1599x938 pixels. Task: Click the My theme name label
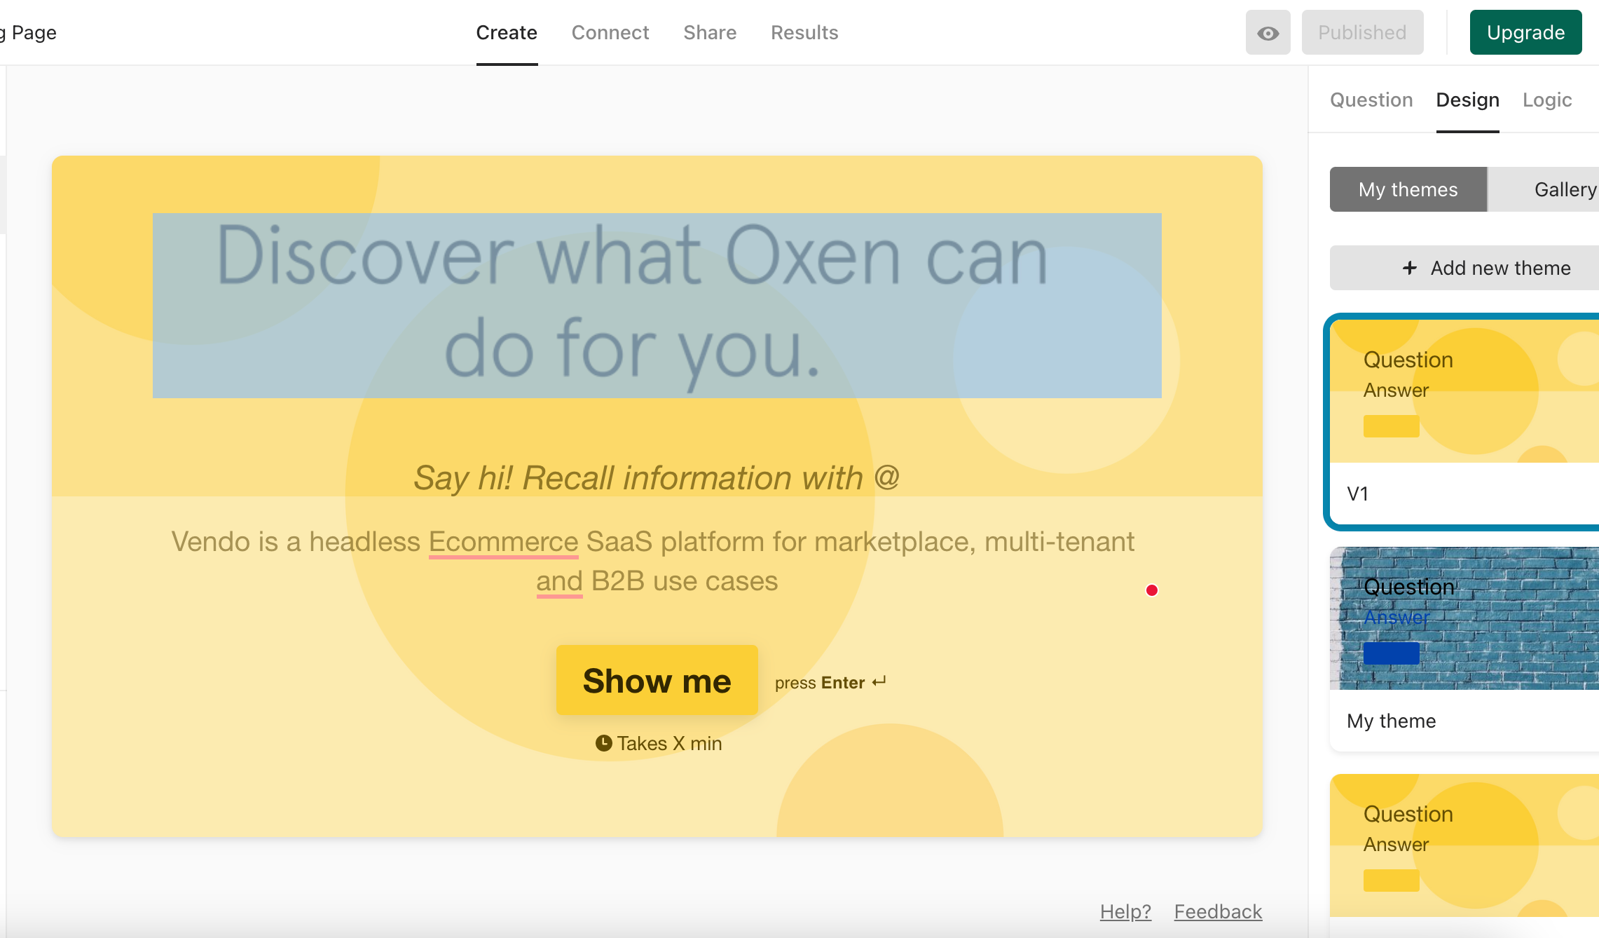pyautogui.click(x=1391, y=721)
